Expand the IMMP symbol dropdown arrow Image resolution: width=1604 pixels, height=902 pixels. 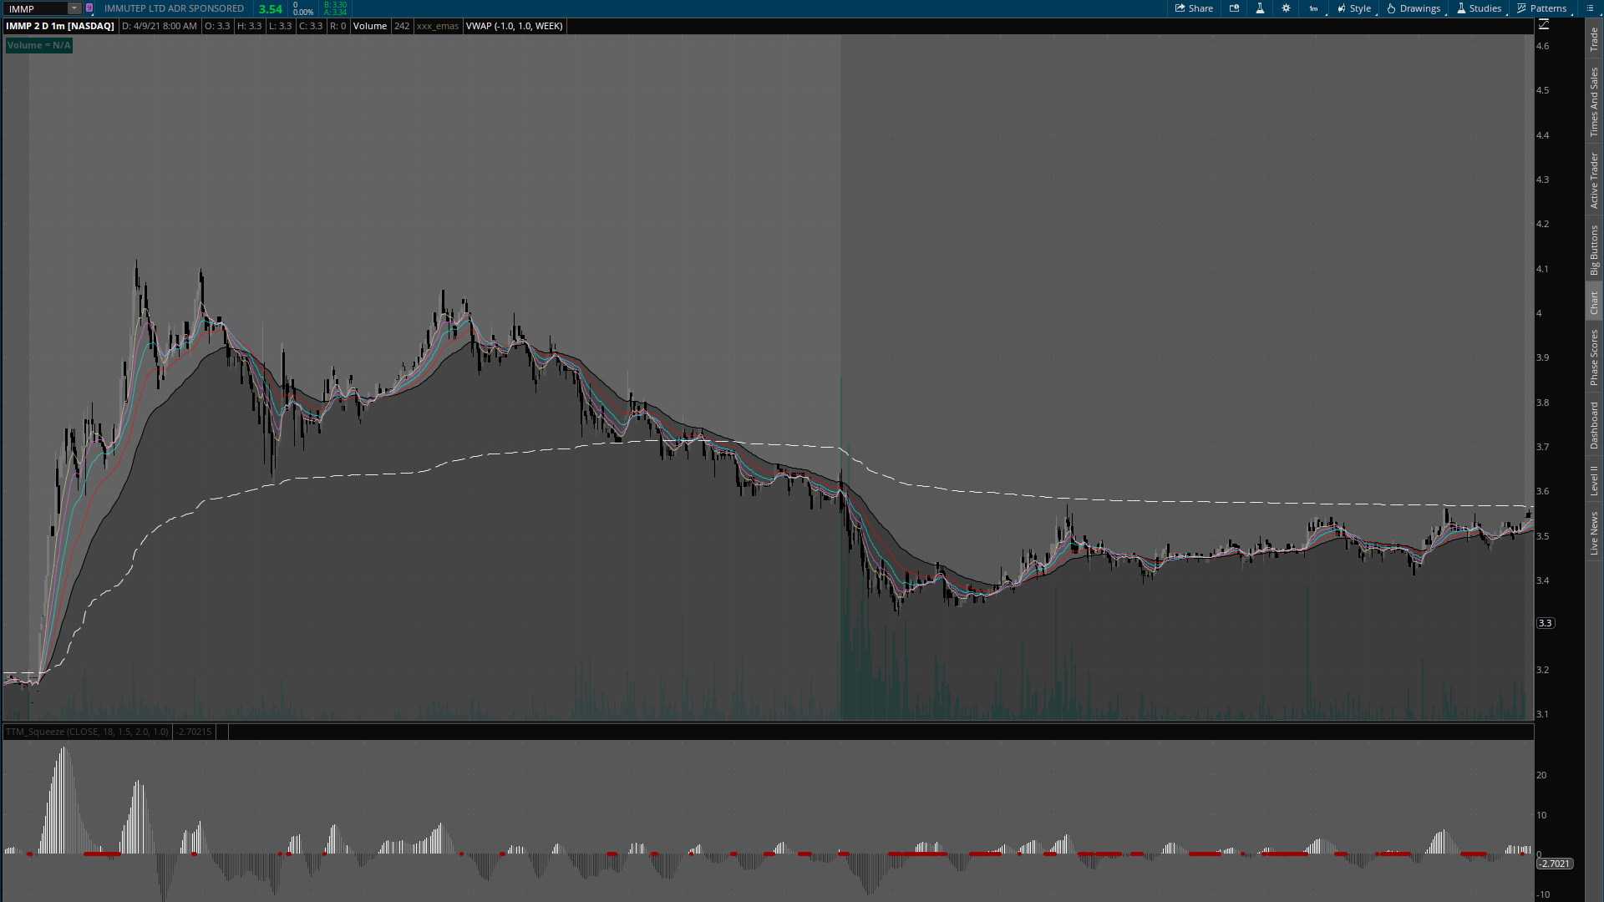74,8
